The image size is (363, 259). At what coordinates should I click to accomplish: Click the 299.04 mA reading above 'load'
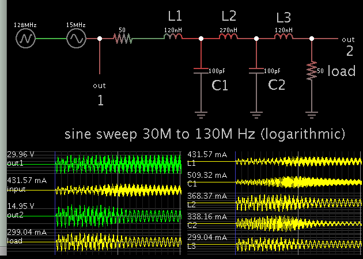[27, 232]
